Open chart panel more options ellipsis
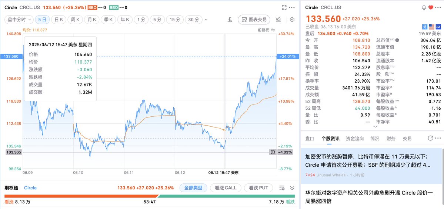 (x=292, y=8)
